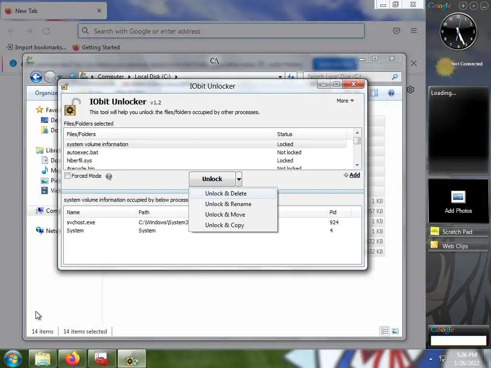This screenshot has height=368, width=491.
Task: Switch Explorer to large icons view
Action: click(395, 331)
